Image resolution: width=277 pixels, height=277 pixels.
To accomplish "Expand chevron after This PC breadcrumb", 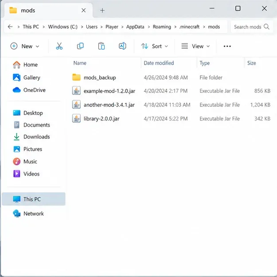I will point(43,27).
